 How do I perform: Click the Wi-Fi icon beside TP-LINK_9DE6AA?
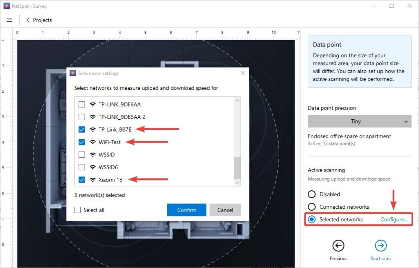93,104
